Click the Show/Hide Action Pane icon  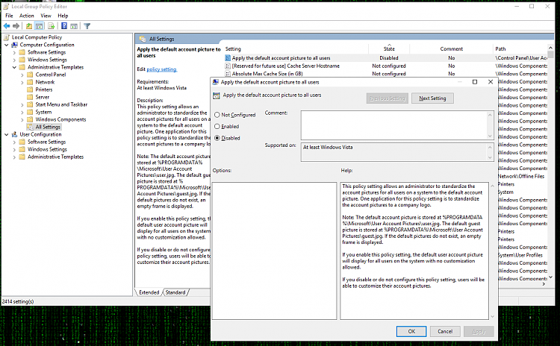coord(74,26)
